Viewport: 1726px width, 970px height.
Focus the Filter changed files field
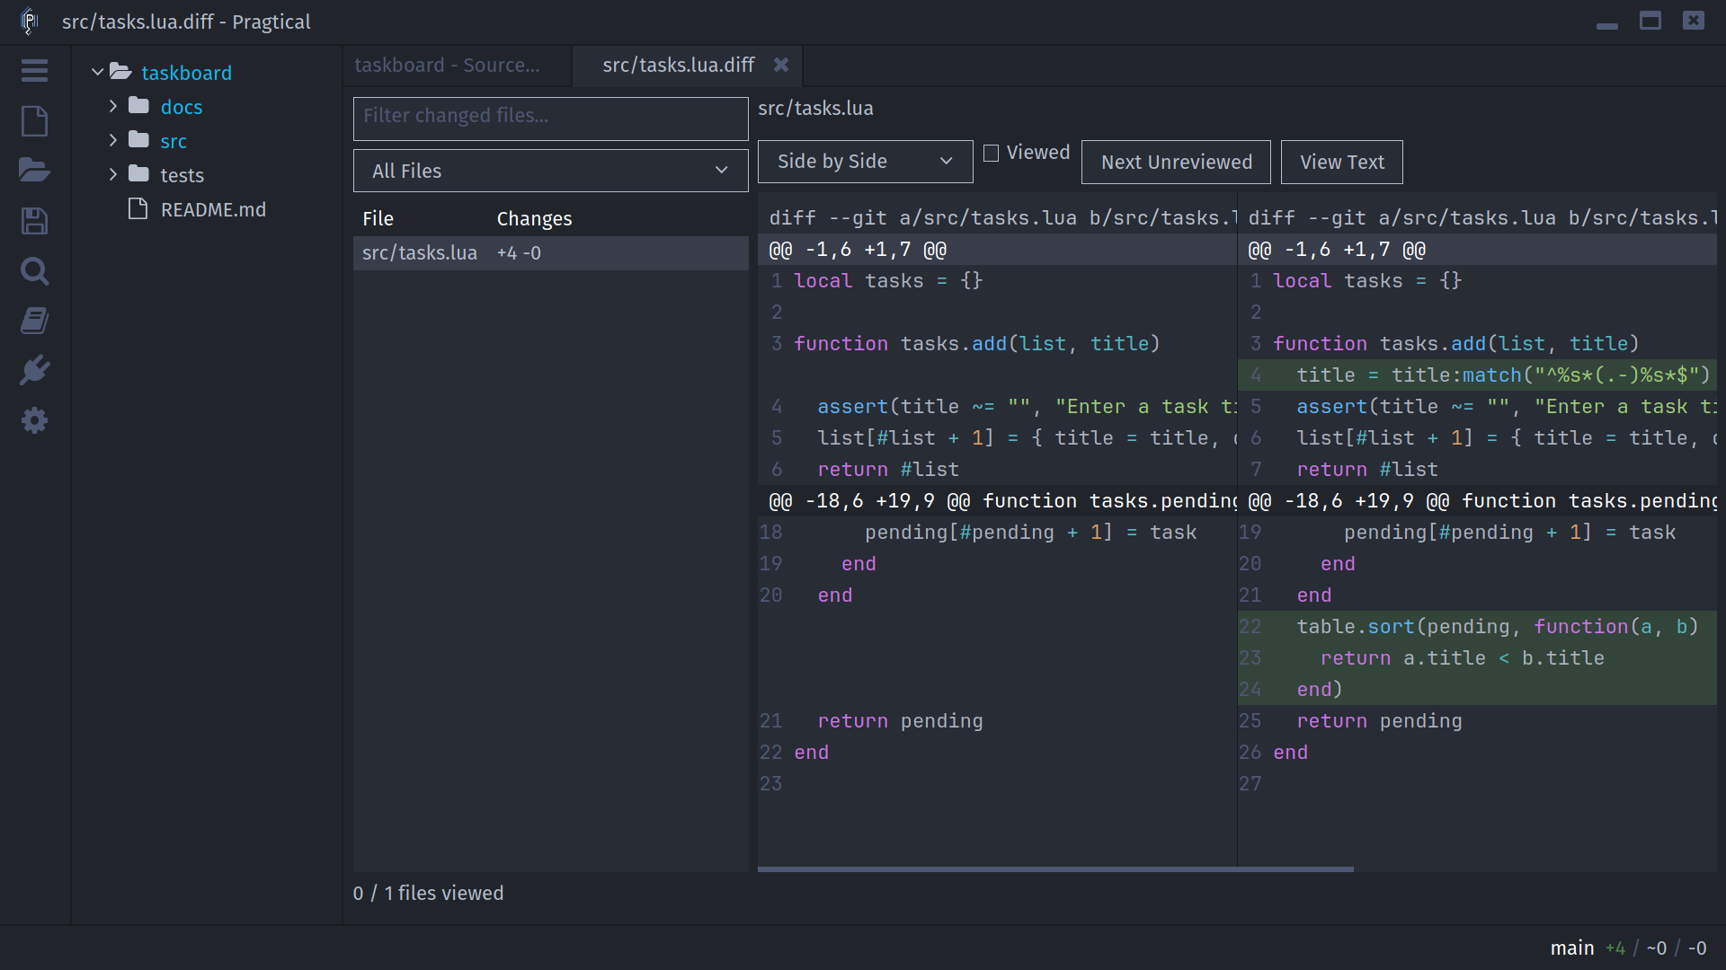click(550, 119)
